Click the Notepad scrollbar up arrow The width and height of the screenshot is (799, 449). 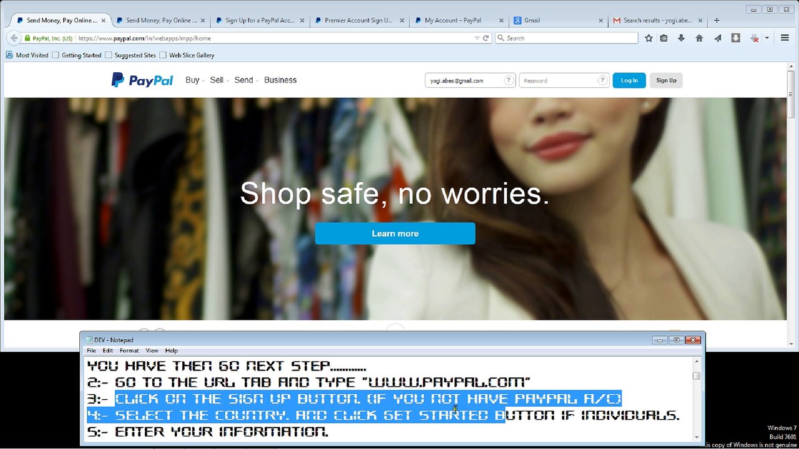coord(696,362)
